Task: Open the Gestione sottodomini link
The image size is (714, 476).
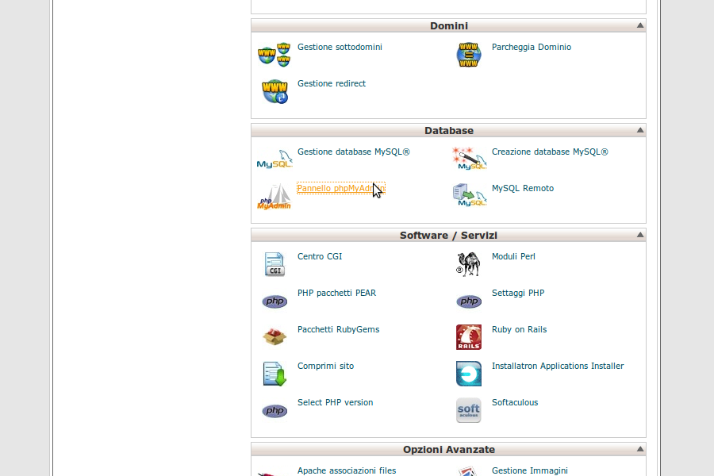Action: [340, 47]
